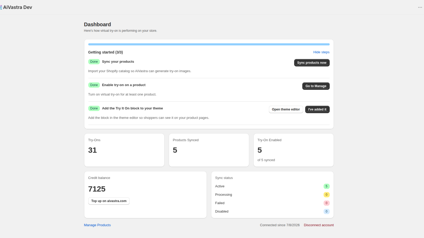Viewport: 424px width, 238px height.
Task: Click the Go to Manage button
Action: pyautogui.click(x=316, y=86)
